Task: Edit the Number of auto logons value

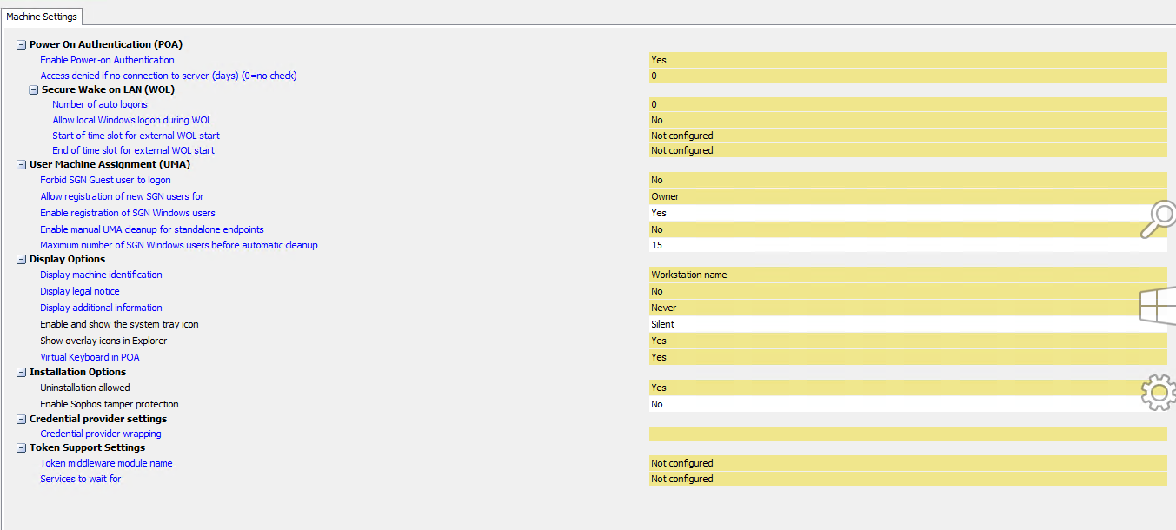Action: click(x=908, y=104)
